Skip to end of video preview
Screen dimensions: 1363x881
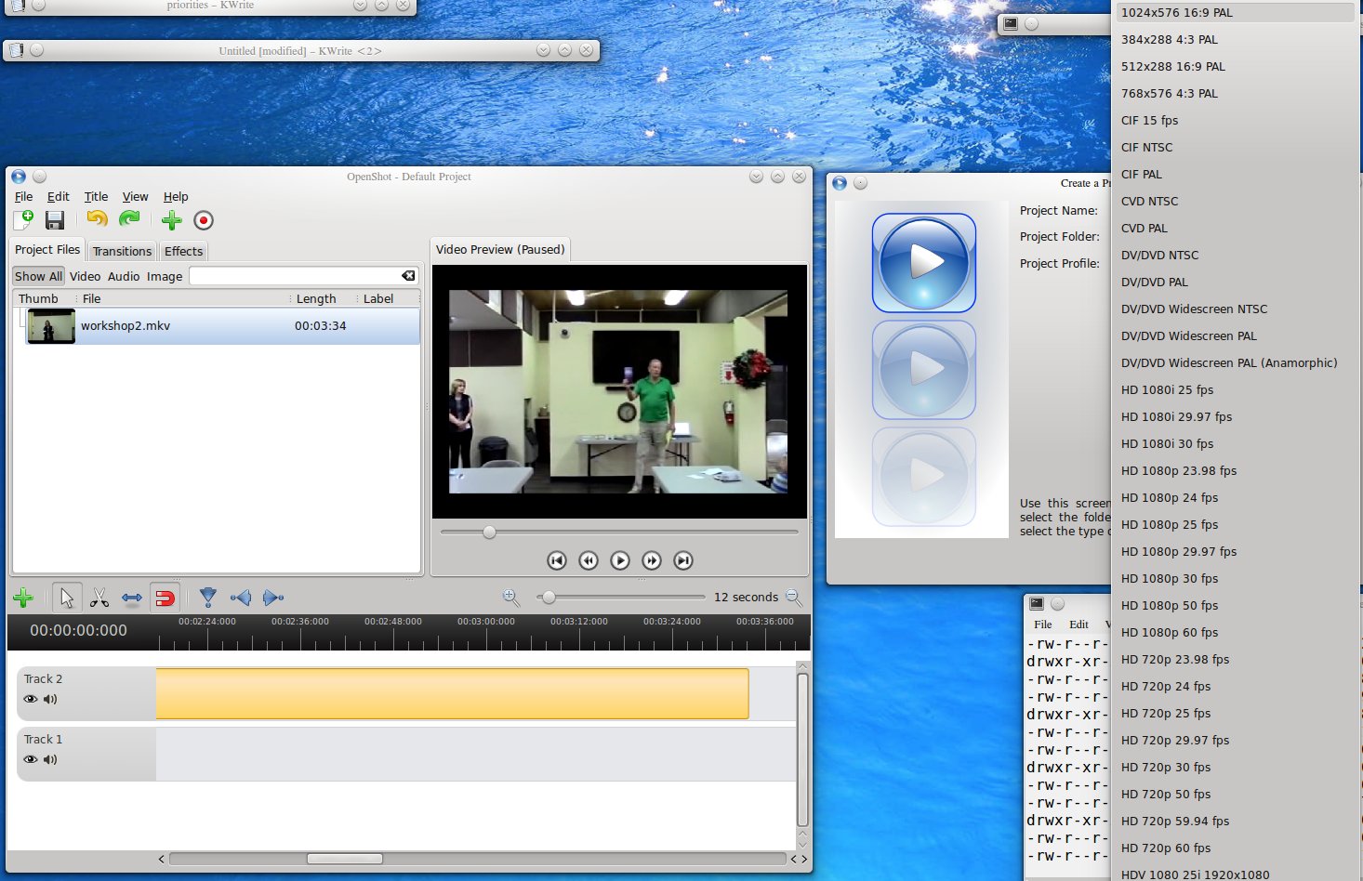[683, 560]
